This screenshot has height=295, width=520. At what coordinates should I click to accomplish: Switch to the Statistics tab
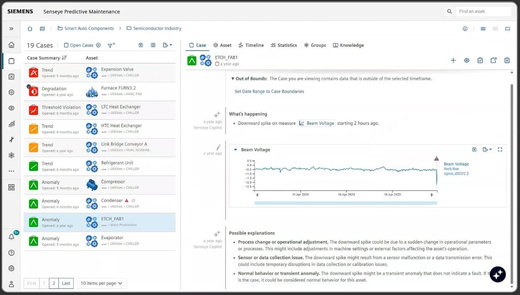pos(284,45)
